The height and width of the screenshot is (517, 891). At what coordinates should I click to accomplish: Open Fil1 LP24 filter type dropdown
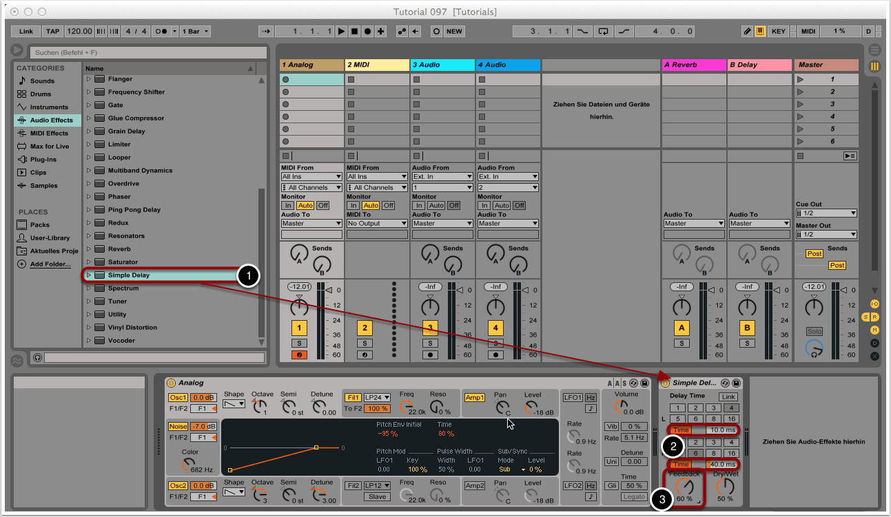point(377,397)
